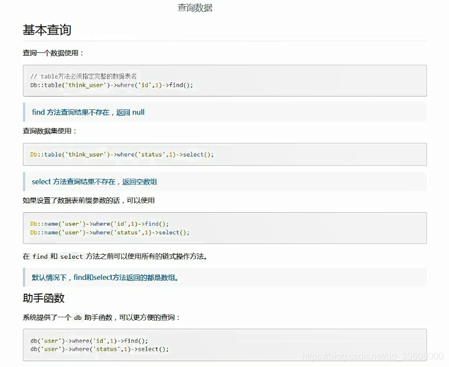The width and height of the screenshot is (449, 367).
Task: Click the sentence about 链式操作方法
Action: point(115,256)
